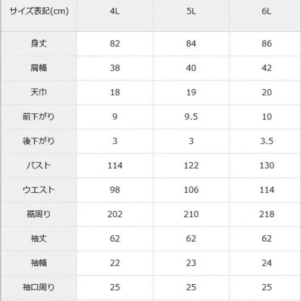Click the 袖幅 row label
This screenshot has width=301, height=301.
click(x=39, y=263)
